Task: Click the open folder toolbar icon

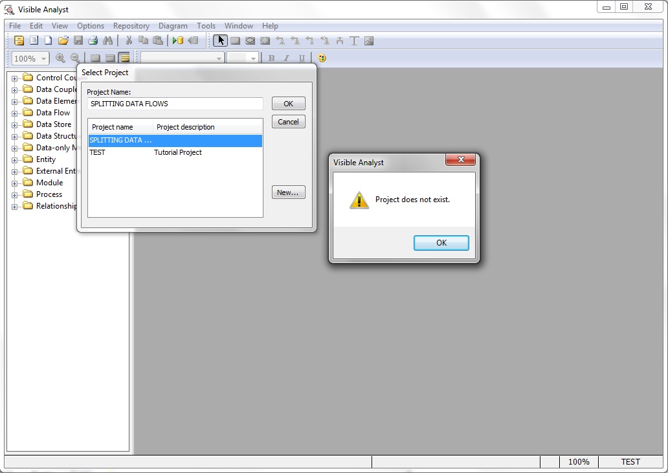Action: click(63, 41)
